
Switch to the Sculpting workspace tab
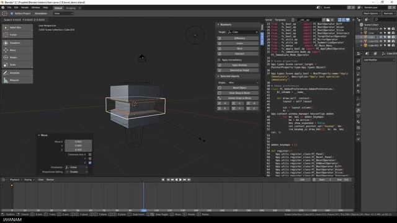71,8
